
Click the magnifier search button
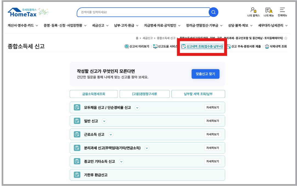click(x=213, y=12)
